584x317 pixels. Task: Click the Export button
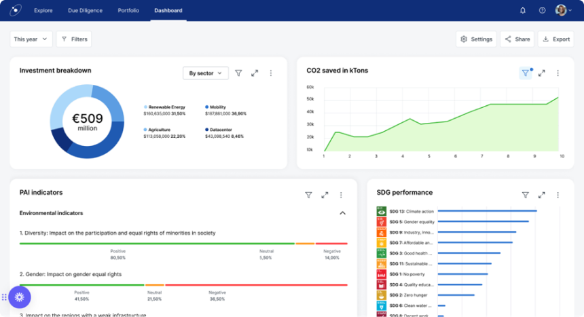pos(555,39)
